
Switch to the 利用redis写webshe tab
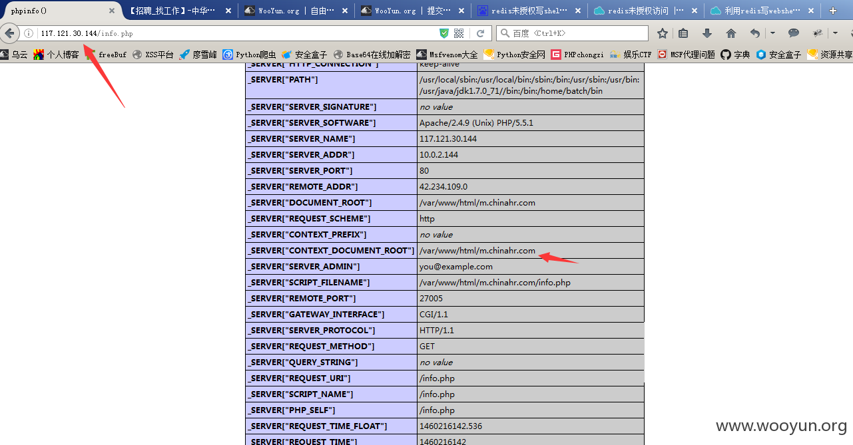coord(763,11)
